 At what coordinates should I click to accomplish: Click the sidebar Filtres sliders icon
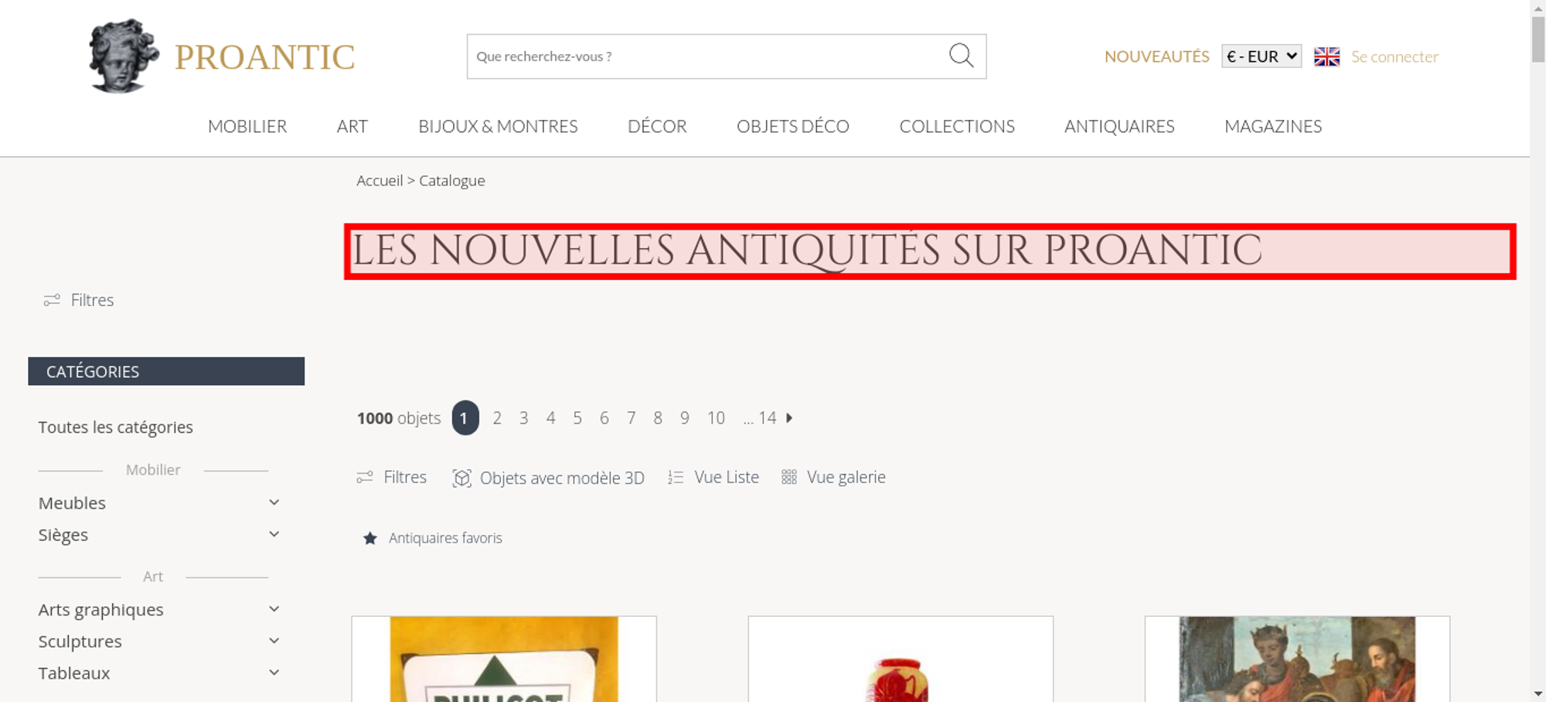(52, 300)
